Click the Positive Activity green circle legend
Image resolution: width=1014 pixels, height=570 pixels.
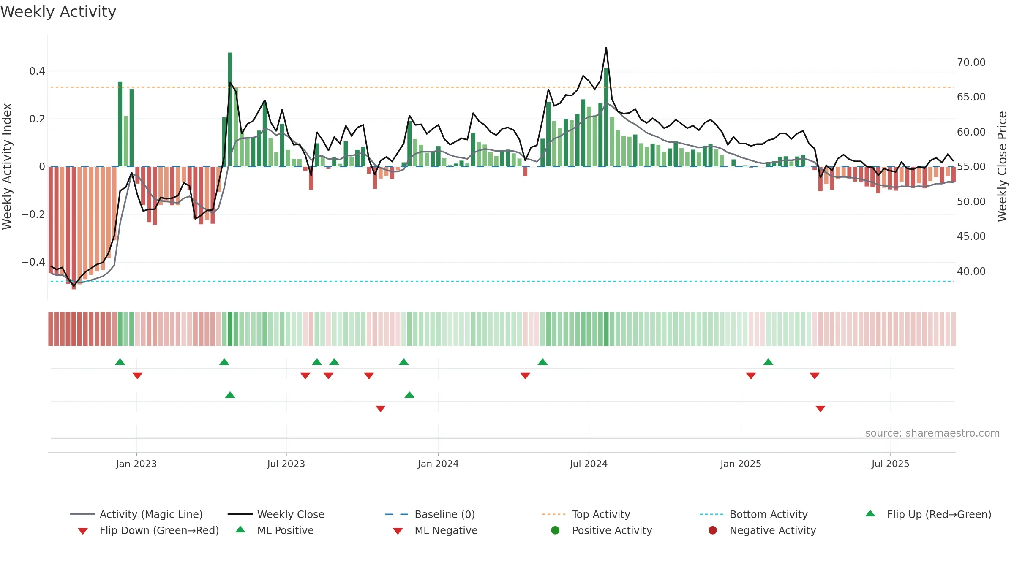tap(556, 530)
